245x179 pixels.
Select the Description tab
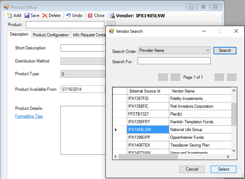19,34
